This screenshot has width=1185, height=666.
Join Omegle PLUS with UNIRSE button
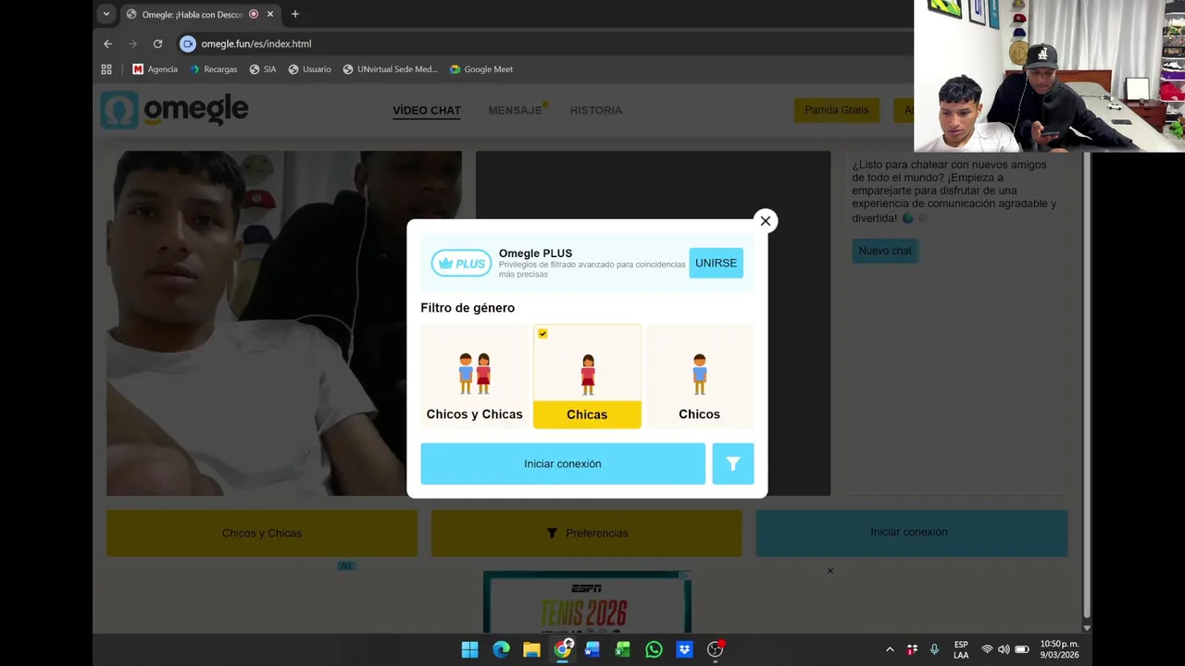(716, 263)
